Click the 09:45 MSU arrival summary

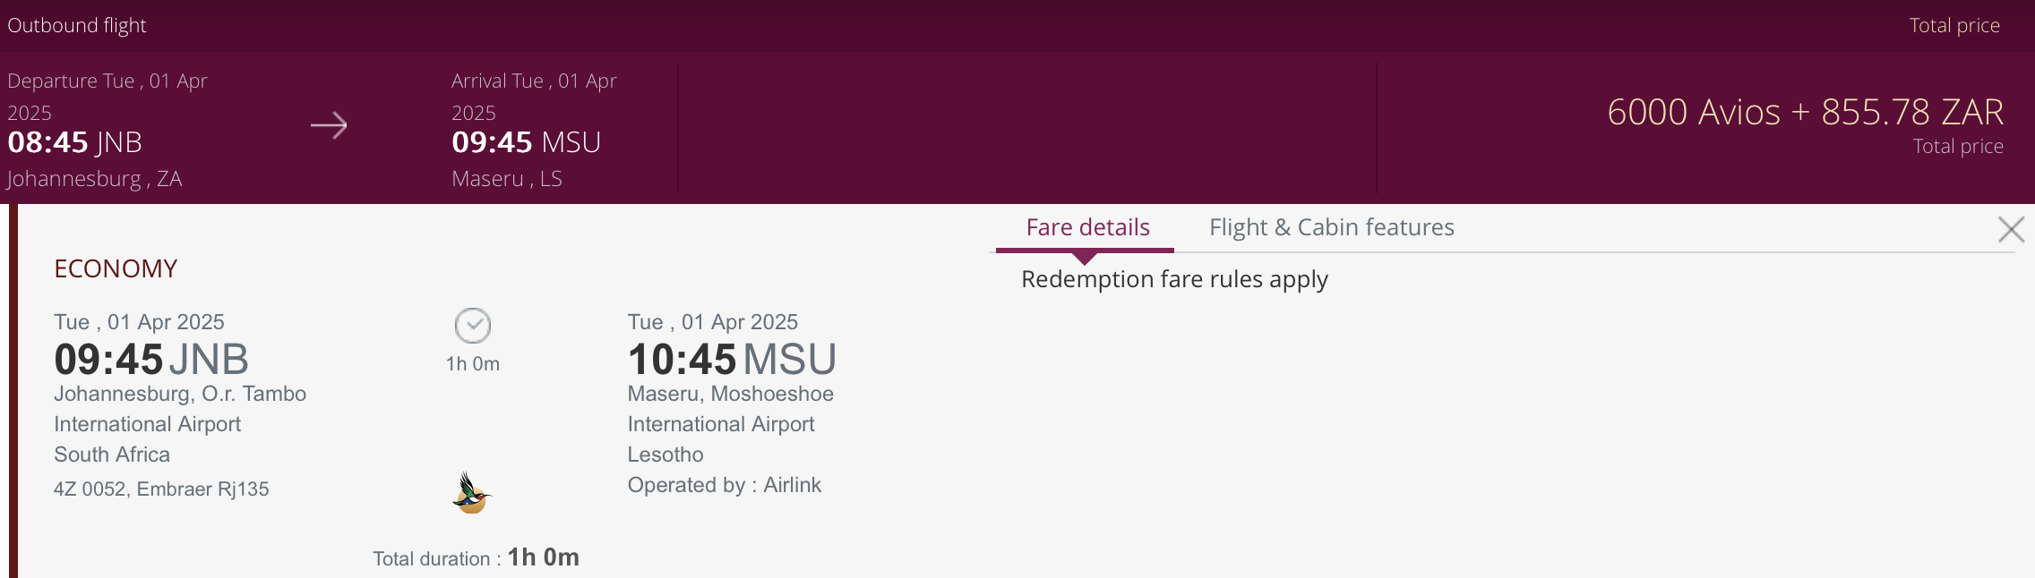526,142
